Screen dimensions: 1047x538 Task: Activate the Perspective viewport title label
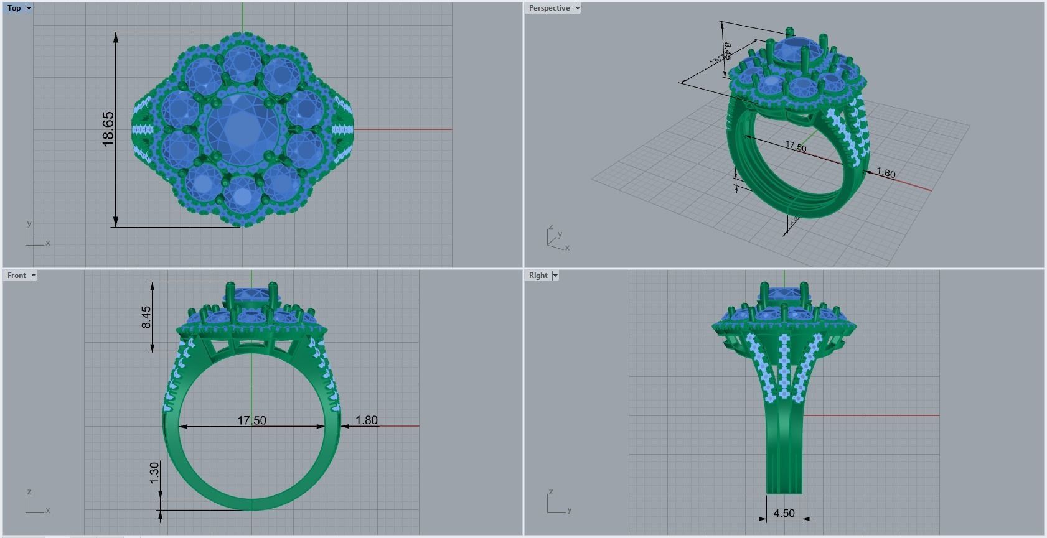point(549,8)
